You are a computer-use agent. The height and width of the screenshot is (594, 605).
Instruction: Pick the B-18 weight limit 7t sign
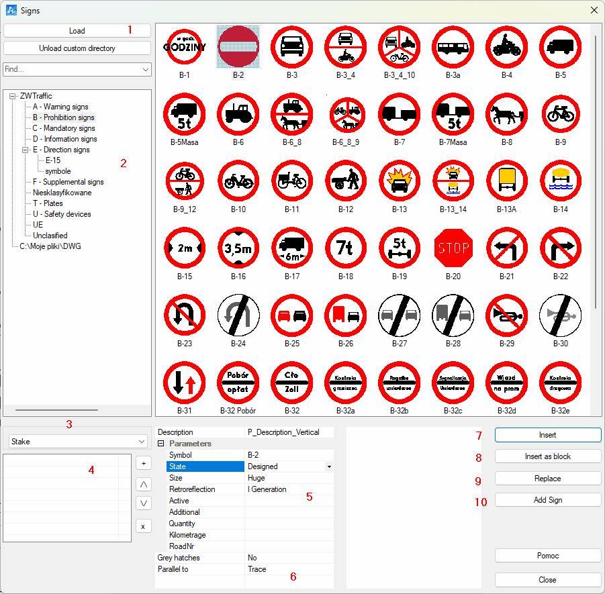point(346,248)
